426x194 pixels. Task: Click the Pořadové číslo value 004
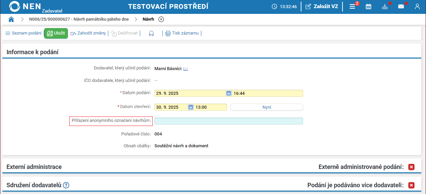pos(158,134)
